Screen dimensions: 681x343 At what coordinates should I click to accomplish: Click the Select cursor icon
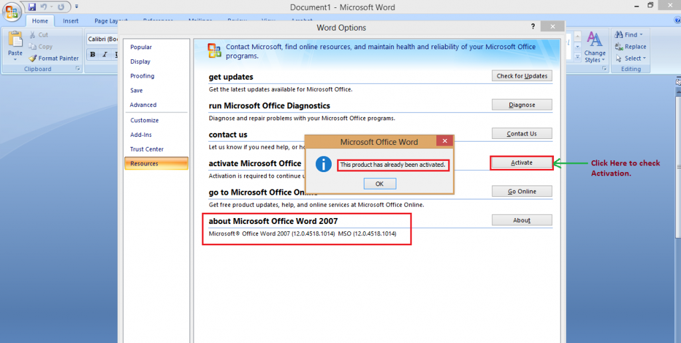[x=619, y=58]
